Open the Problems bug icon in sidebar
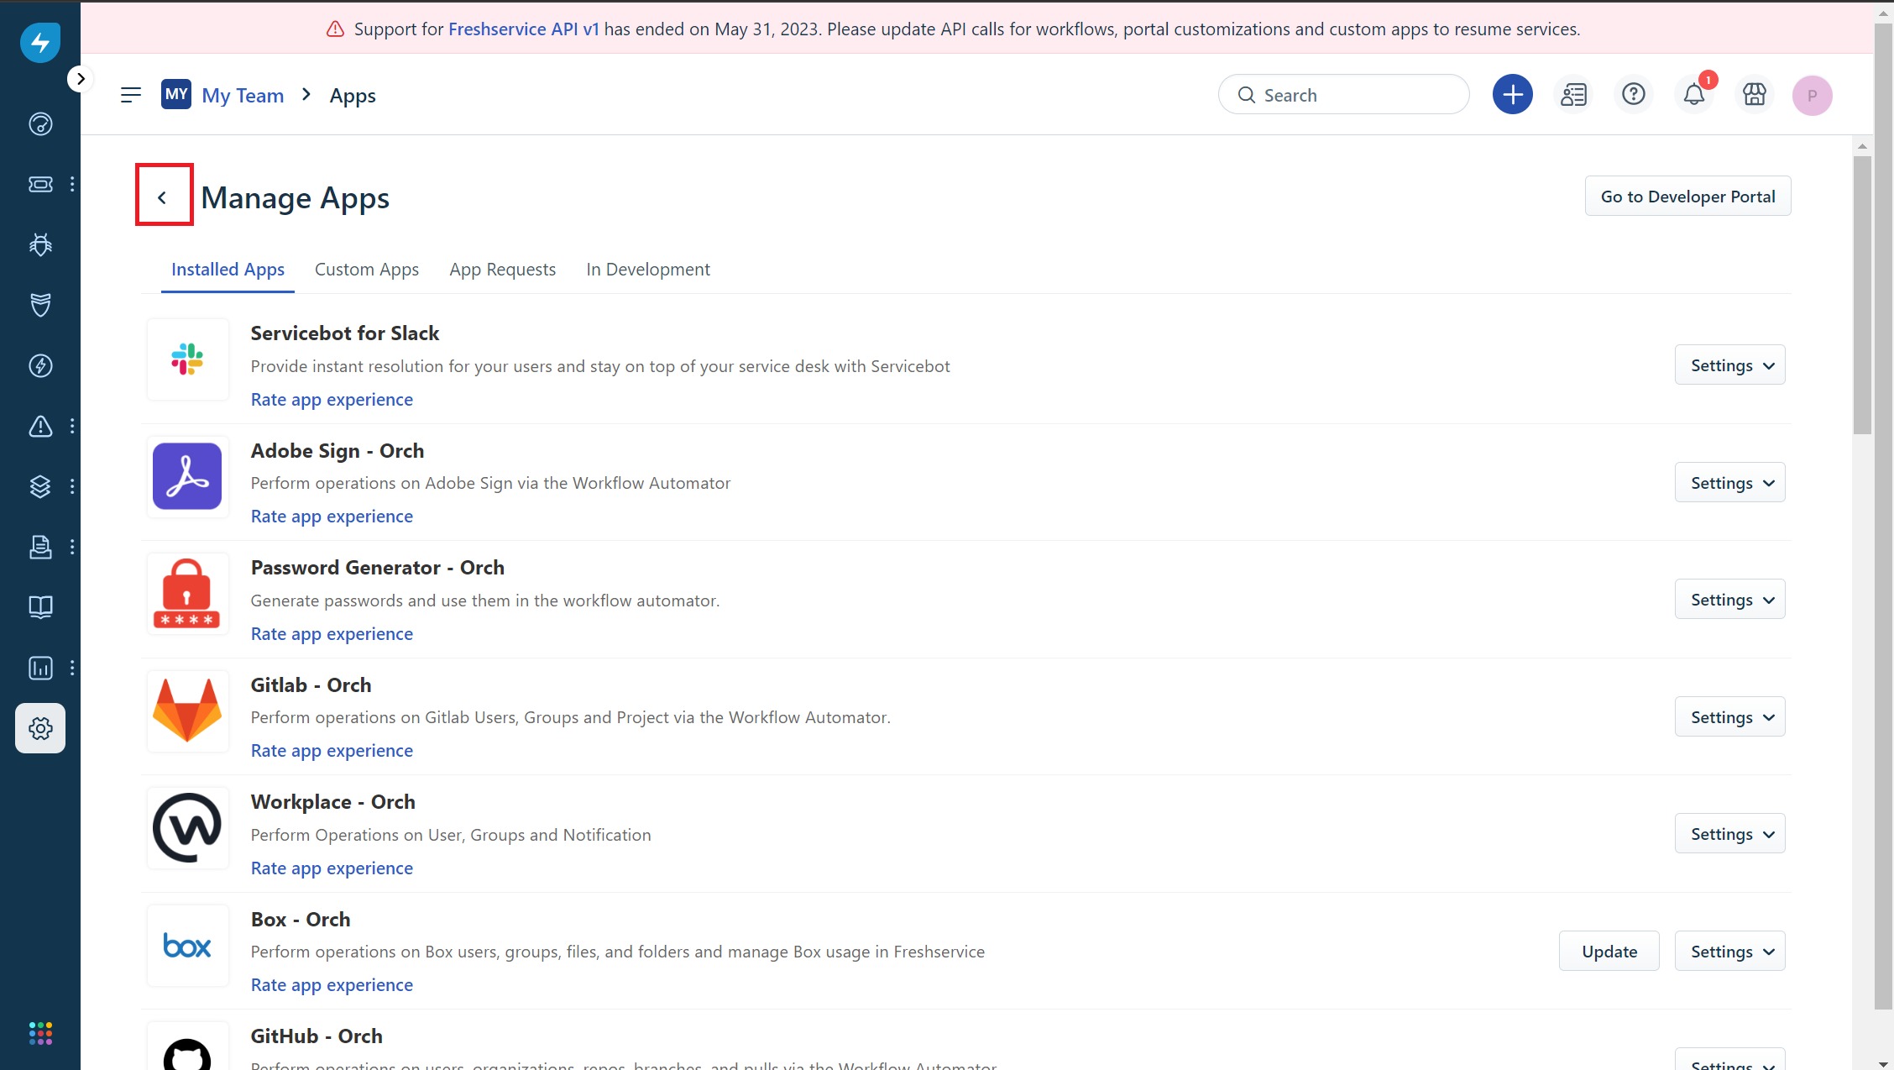Screen dimensions: 1894x1070 [x=40, y=244]
